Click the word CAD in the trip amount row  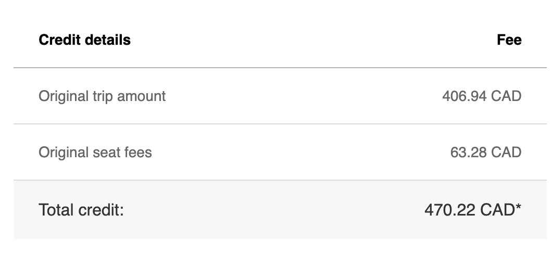(x=506, y=96)
